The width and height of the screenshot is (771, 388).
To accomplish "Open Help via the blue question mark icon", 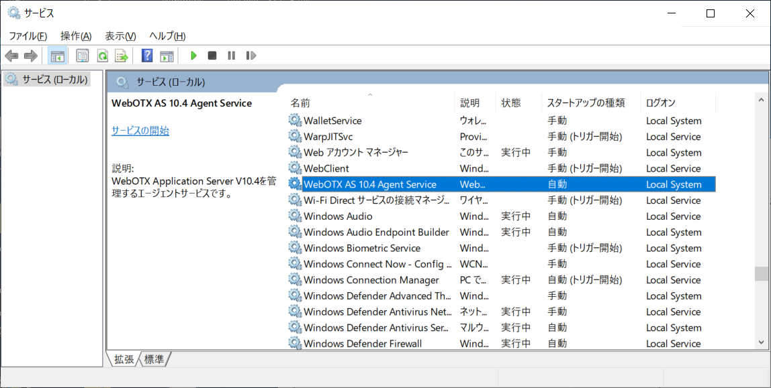I will click(146, 55).
